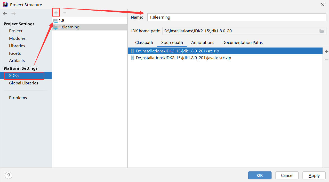The image size is (329, 182).
Task: Click the folder icon of the 1.8 SDK
Action: pos(55,21)
